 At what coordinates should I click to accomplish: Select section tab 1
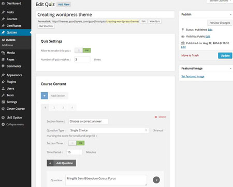click(x=45, y=108)
